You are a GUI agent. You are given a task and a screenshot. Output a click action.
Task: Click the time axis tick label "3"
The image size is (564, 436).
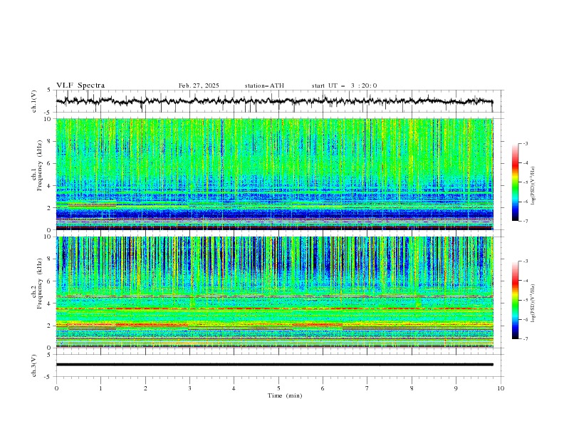click(x=189, y=388)
